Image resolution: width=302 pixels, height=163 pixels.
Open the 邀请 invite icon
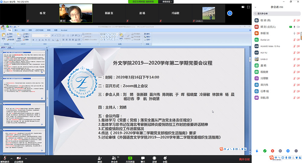click(x=100, y=158)
